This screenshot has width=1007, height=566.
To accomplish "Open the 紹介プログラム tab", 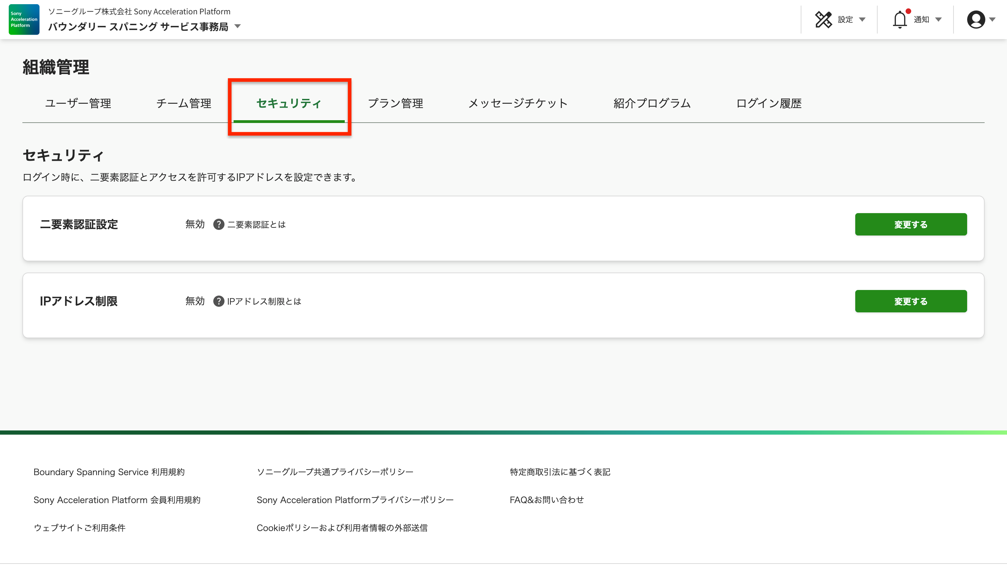I will [x=652, y=103].
